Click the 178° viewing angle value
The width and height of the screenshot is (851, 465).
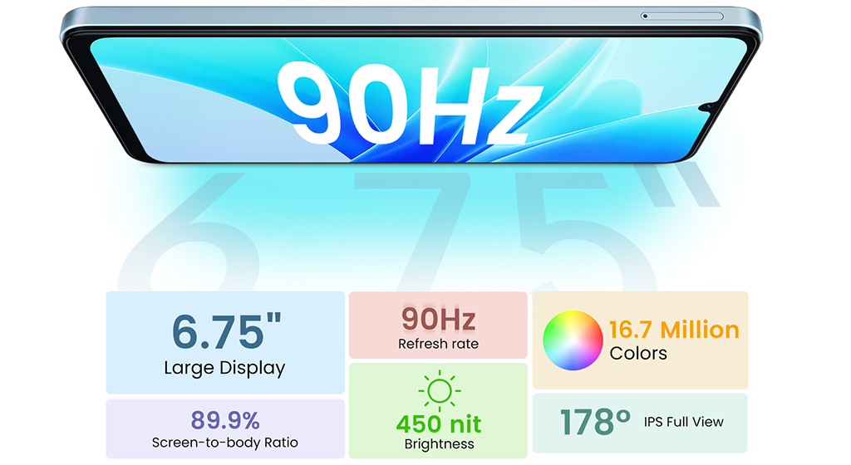(x=595, y=422)
